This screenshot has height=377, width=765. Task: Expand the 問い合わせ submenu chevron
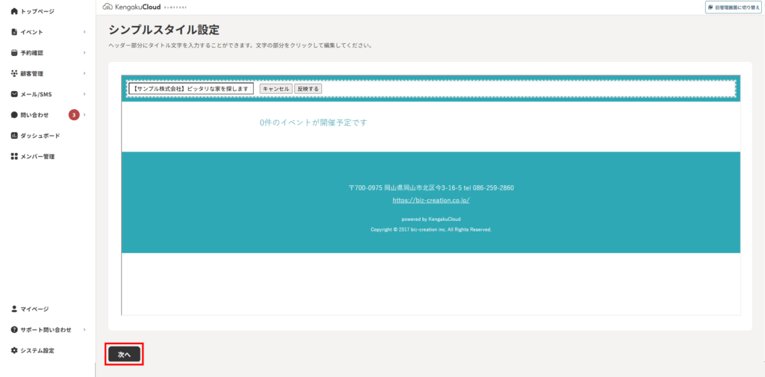pos(84,115)
